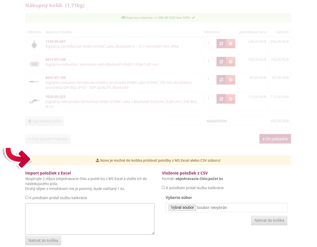Focus the Excel paste text area
This screenshot has height=247, width=317.
click(90, 218)
